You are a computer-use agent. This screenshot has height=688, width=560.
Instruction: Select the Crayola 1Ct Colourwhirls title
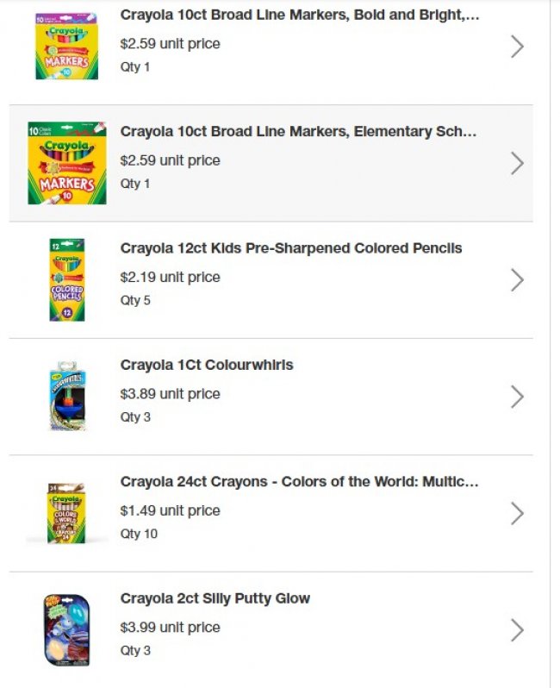(x=207, y=366)
